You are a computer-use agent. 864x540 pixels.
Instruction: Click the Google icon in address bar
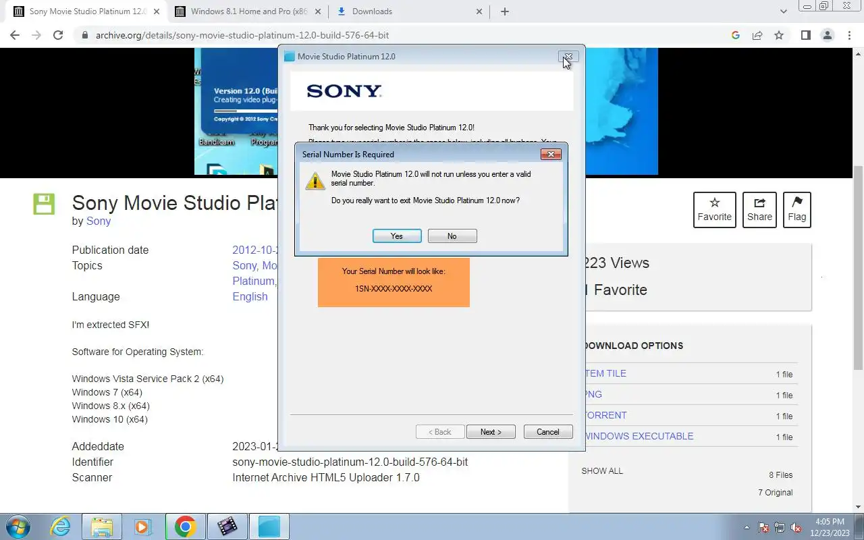(736, 35)
